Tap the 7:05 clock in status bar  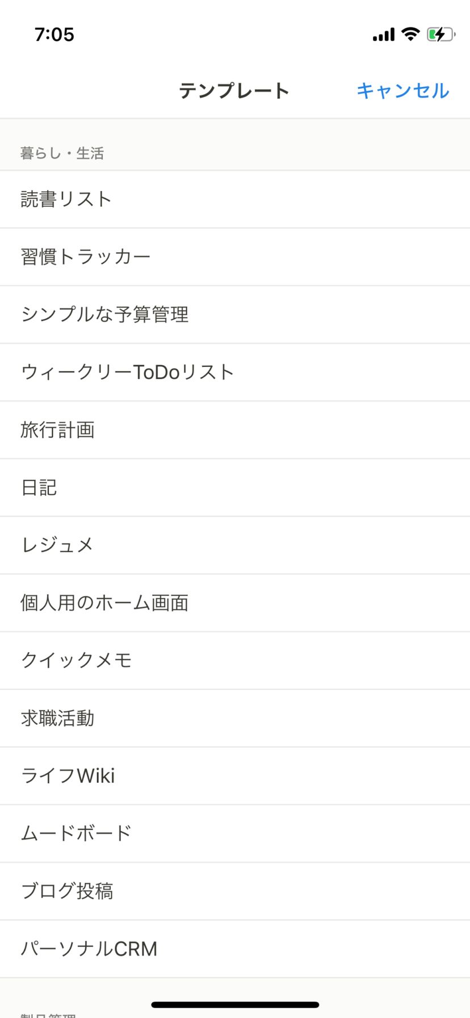click(x=54, y=35)
